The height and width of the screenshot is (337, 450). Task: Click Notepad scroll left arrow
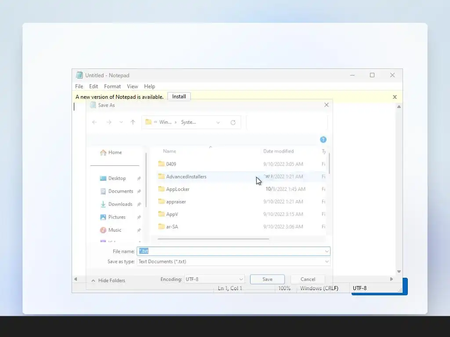pos(76,279)
